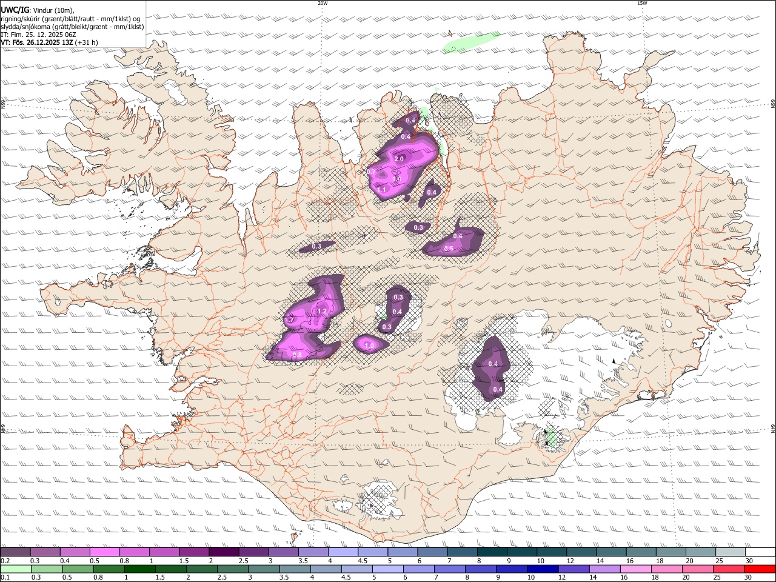
Task: Click the '0.5' snowfall value on the map
Action: [449, 249]
